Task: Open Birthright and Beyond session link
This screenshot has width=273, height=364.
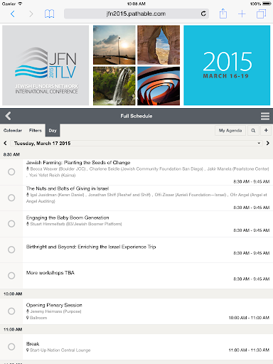Action: (x=91, y=247)
